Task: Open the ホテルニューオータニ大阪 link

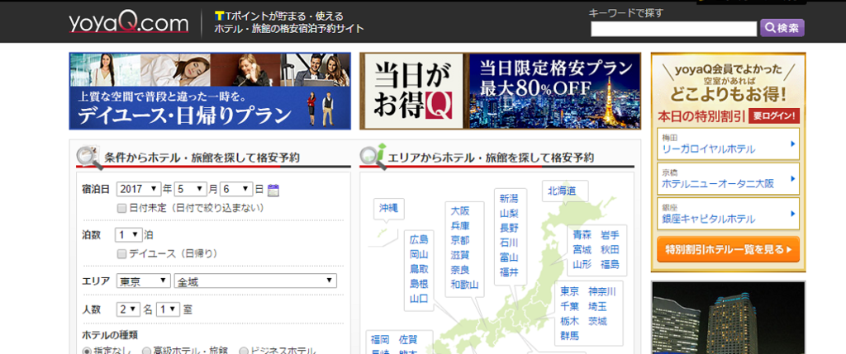Action: [x=718, y=184]
